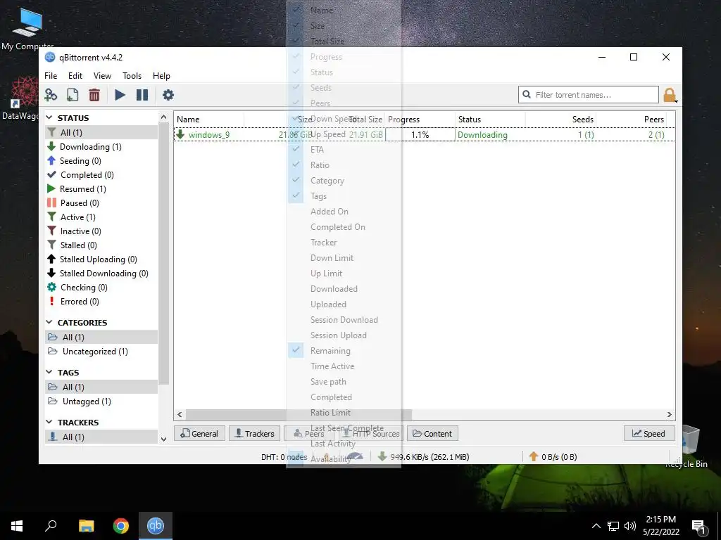Switch to the General tab

point(199,433)
